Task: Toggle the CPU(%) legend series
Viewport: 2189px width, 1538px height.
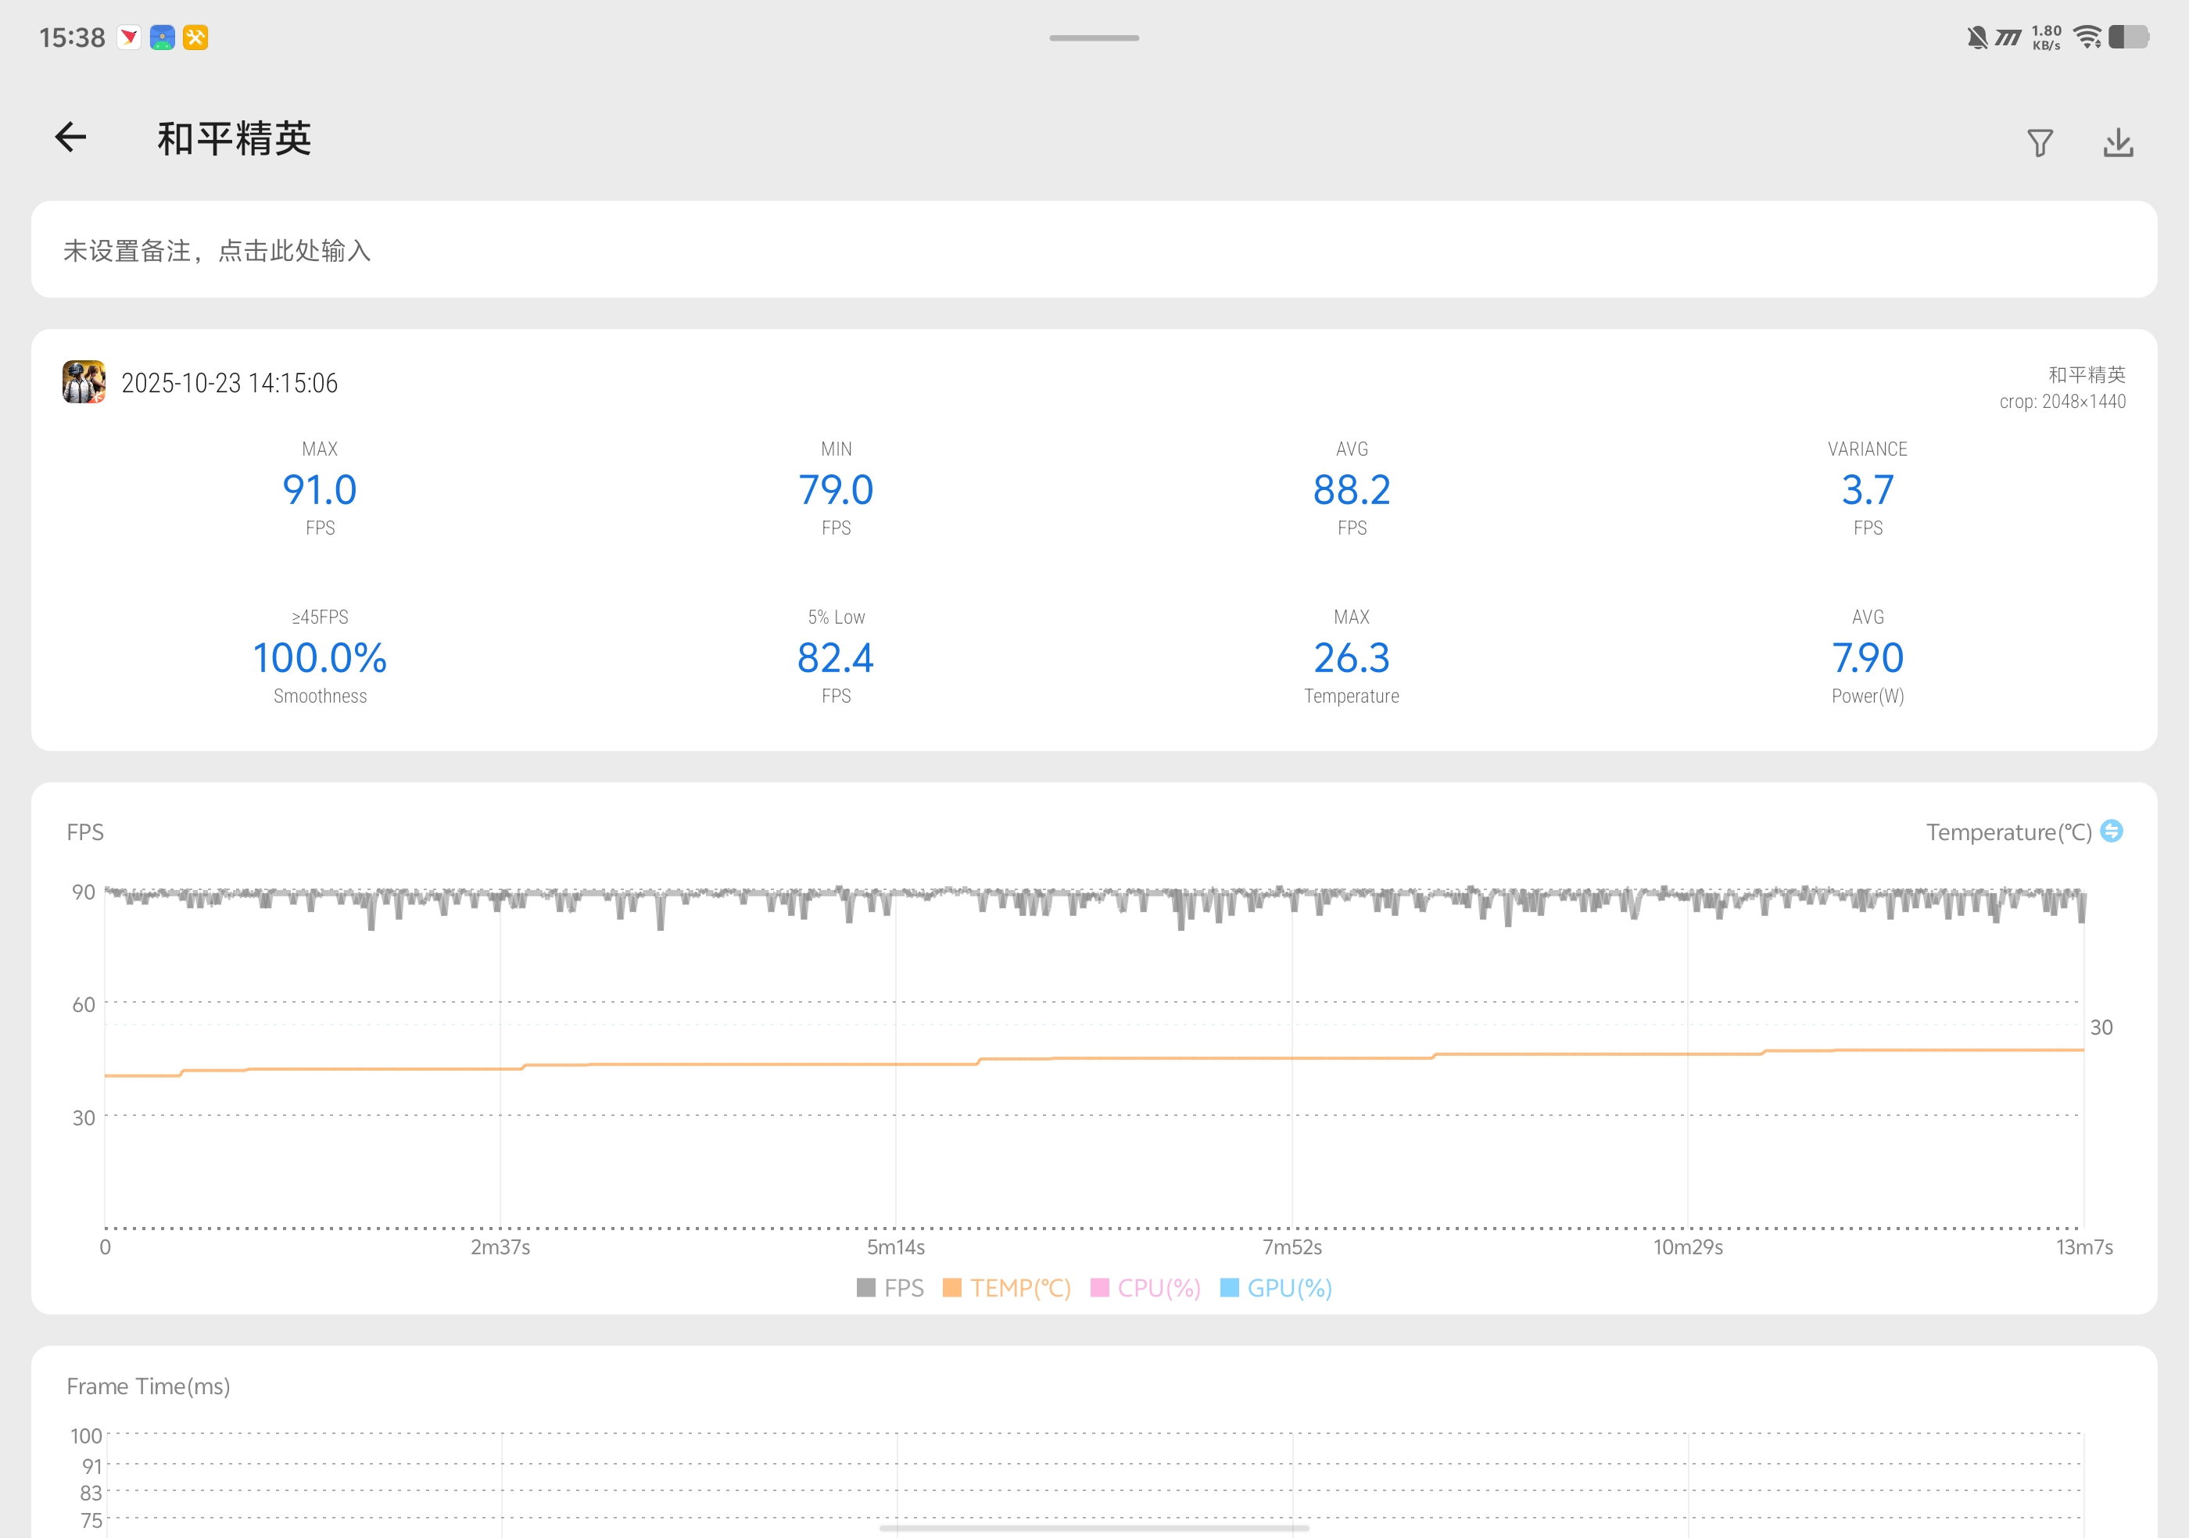Action: [1145, 1289]
